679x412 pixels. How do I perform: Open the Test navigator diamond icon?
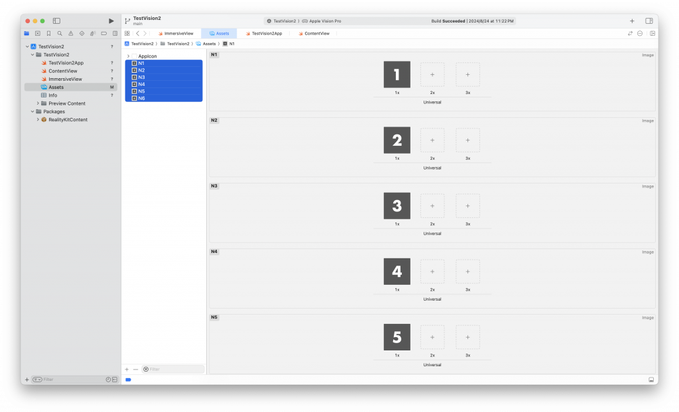coord(82,33)
